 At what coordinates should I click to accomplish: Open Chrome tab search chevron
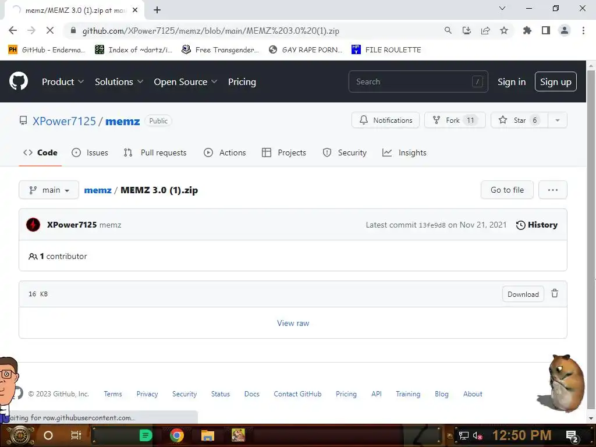[x=502, y=8]
